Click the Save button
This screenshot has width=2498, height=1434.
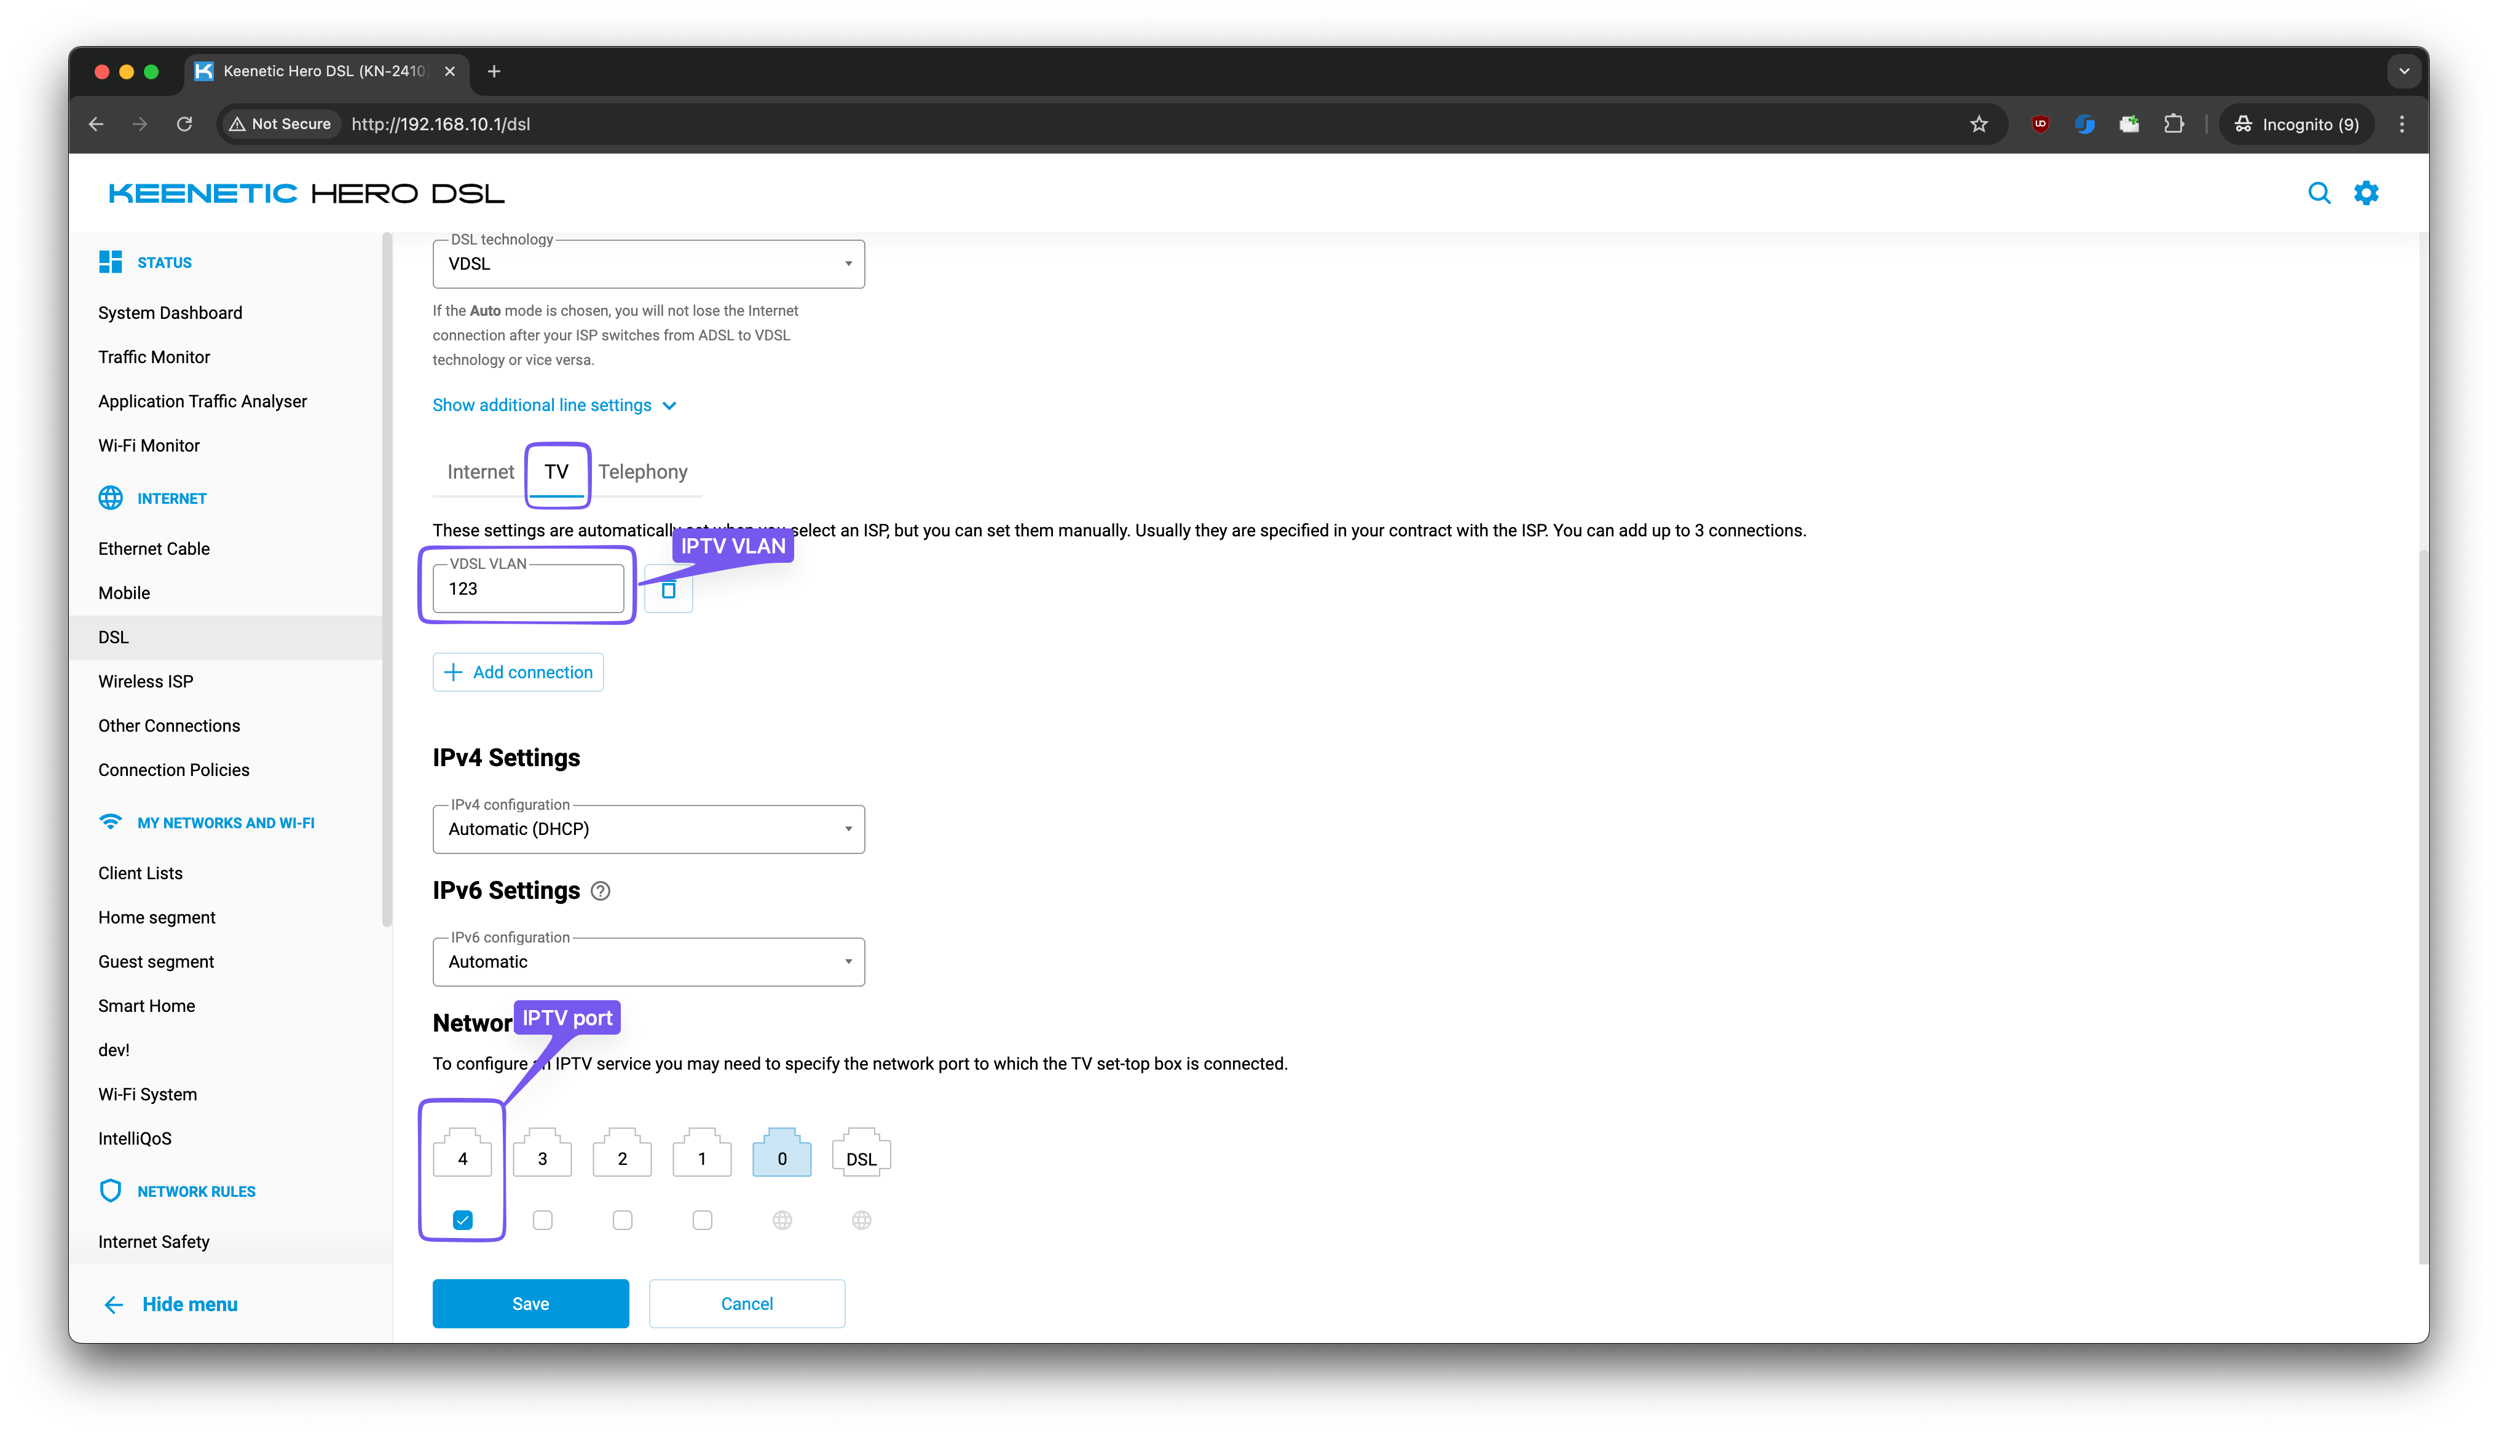coord(530,1304)
